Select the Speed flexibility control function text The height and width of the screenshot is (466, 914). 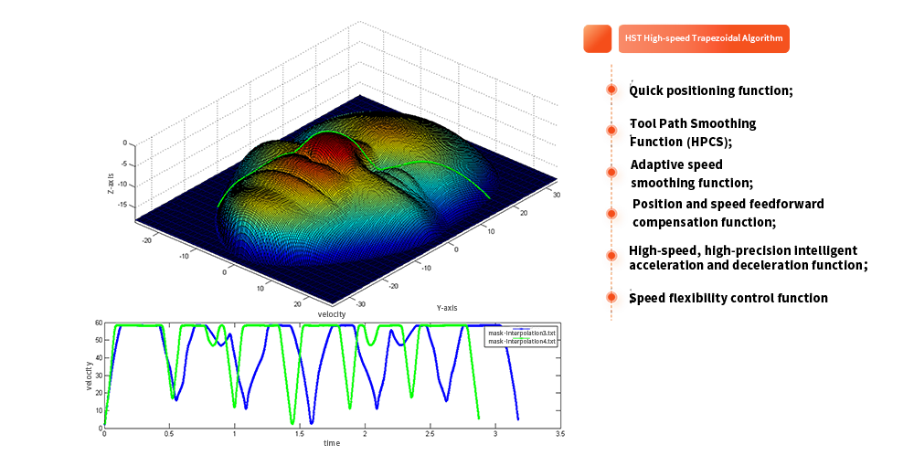click(729, 298)
